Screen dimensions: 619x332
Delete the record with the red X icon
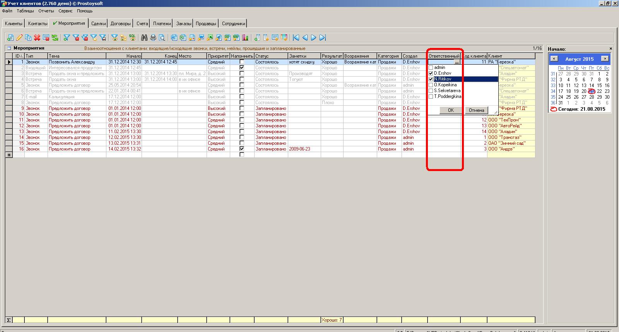(x=37, y=38)
